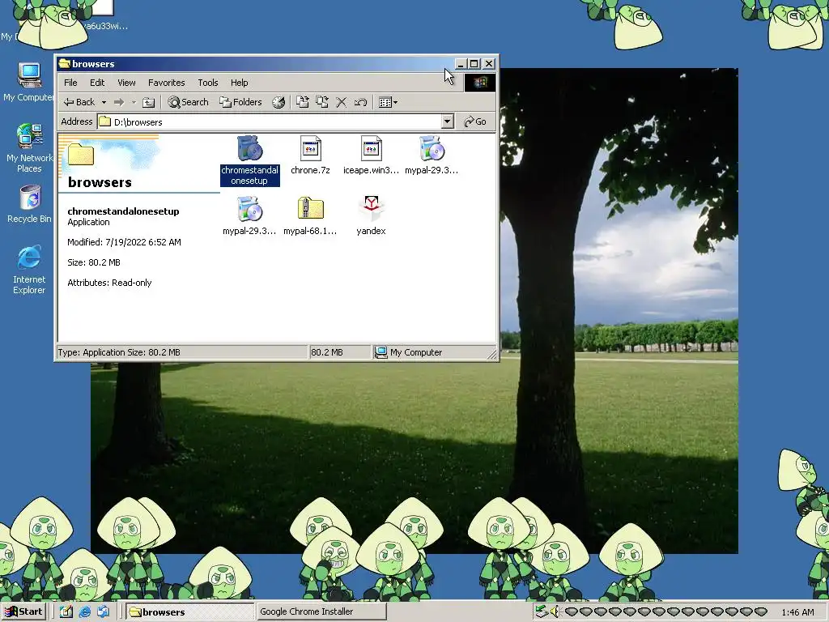Launch Internet Explorer from quick launch

(x=84, y=612)
